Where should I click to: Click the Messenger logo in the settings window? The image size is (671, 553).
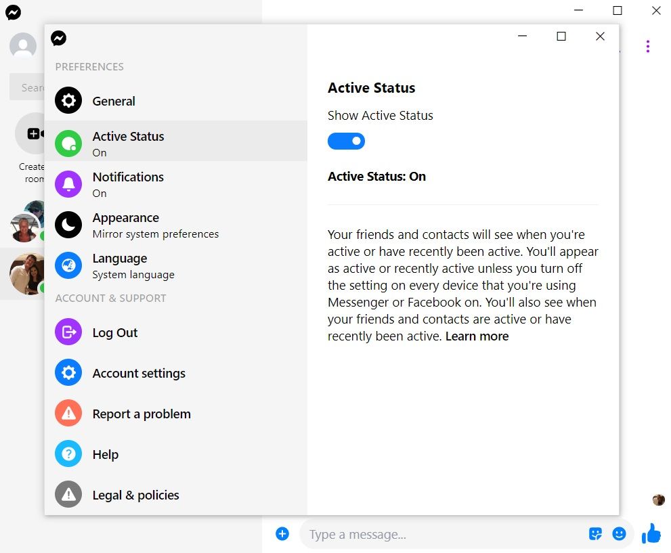click(59, 39)
